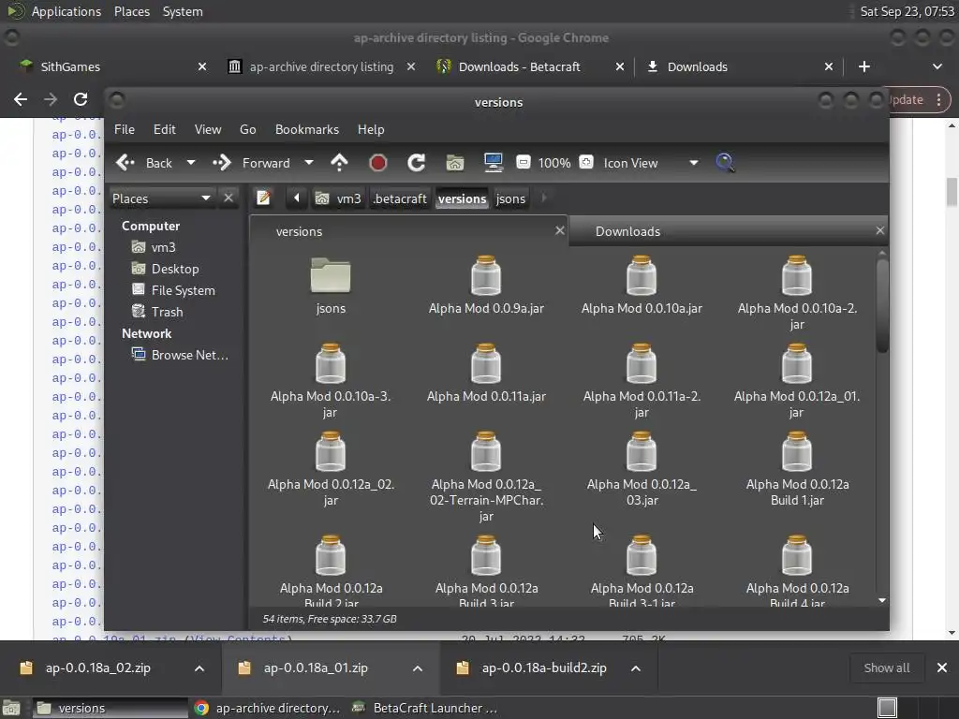Expand options for ap-0.0.18a_01.zip download
This screenshot has height=719, width=959.
418,668
